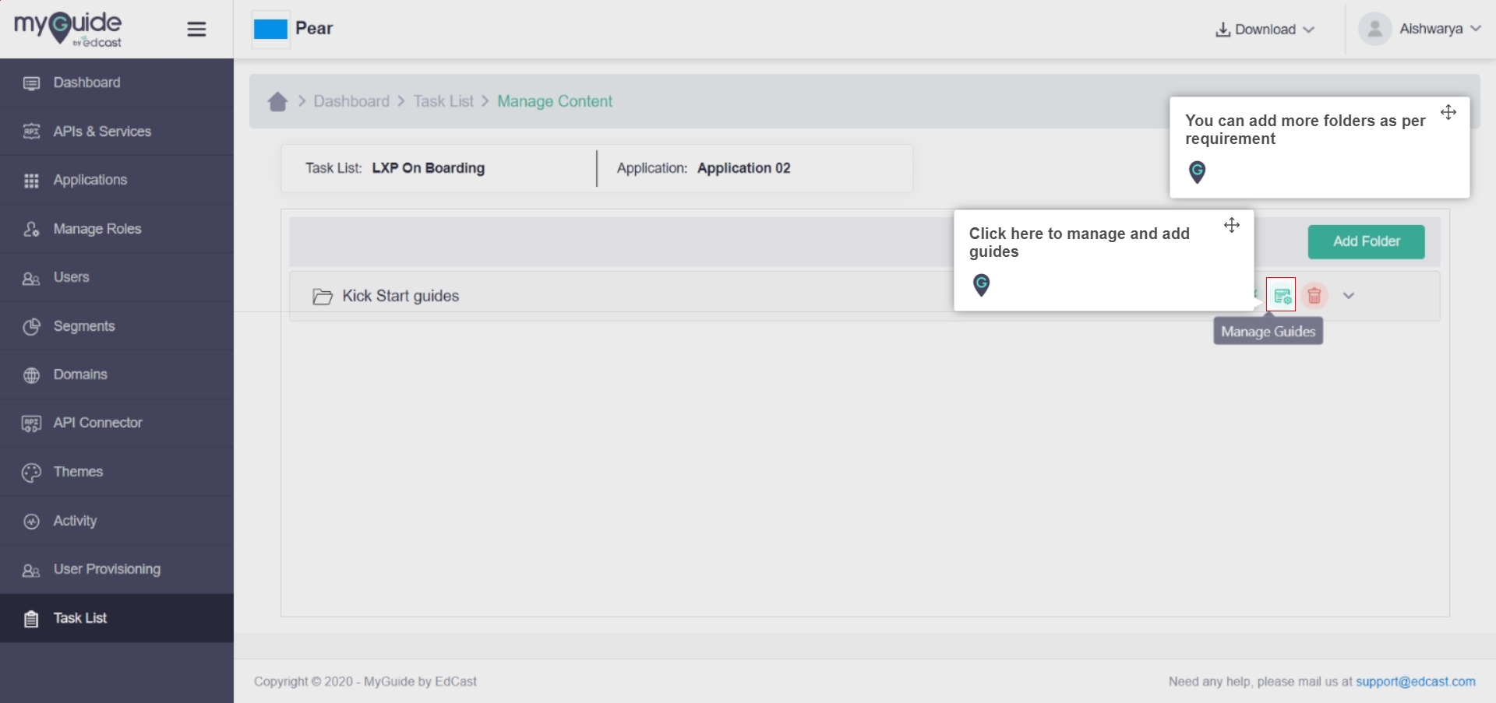Image resolution: width=1496 pixels, height=703 pixels.
Task: Click the Task List clipboard icon
Action: 31,619
